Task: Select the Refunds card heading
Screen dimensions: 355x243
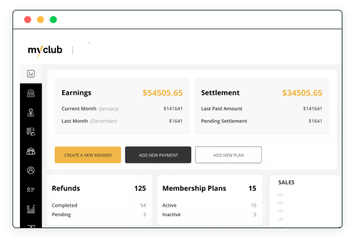Action: [66, 188]
